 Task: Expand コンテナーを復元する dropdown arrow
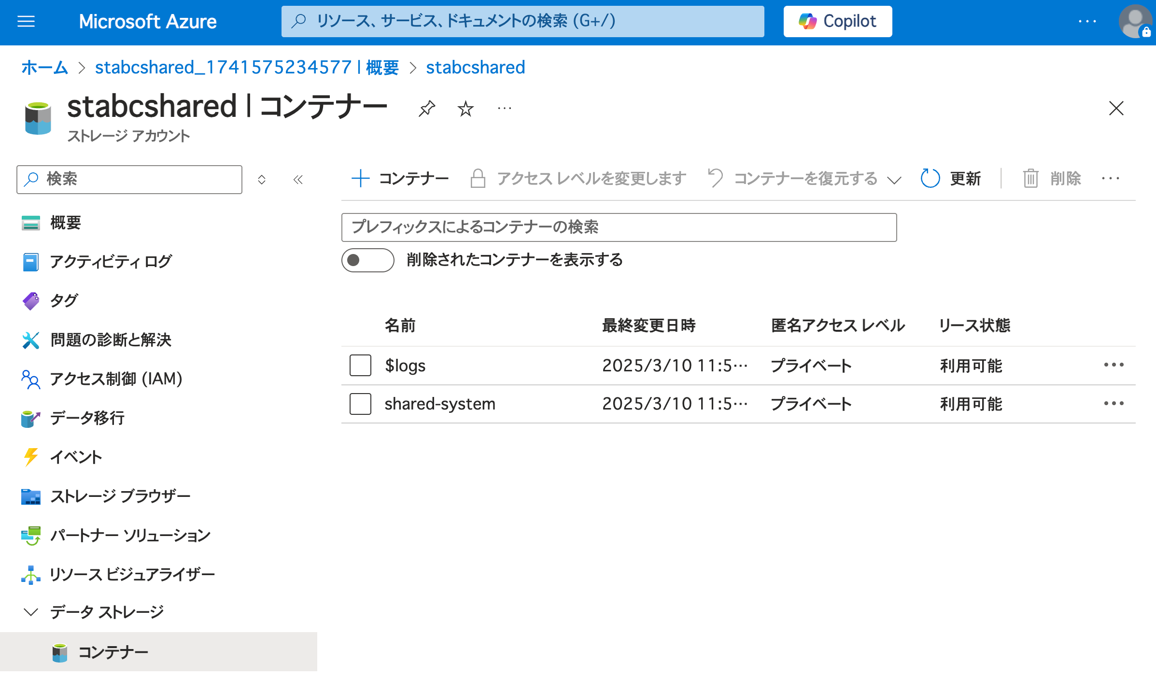(894, 180)
